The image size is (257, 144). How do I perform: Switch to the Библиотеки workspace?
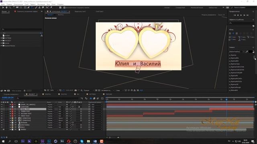[213, 8]
